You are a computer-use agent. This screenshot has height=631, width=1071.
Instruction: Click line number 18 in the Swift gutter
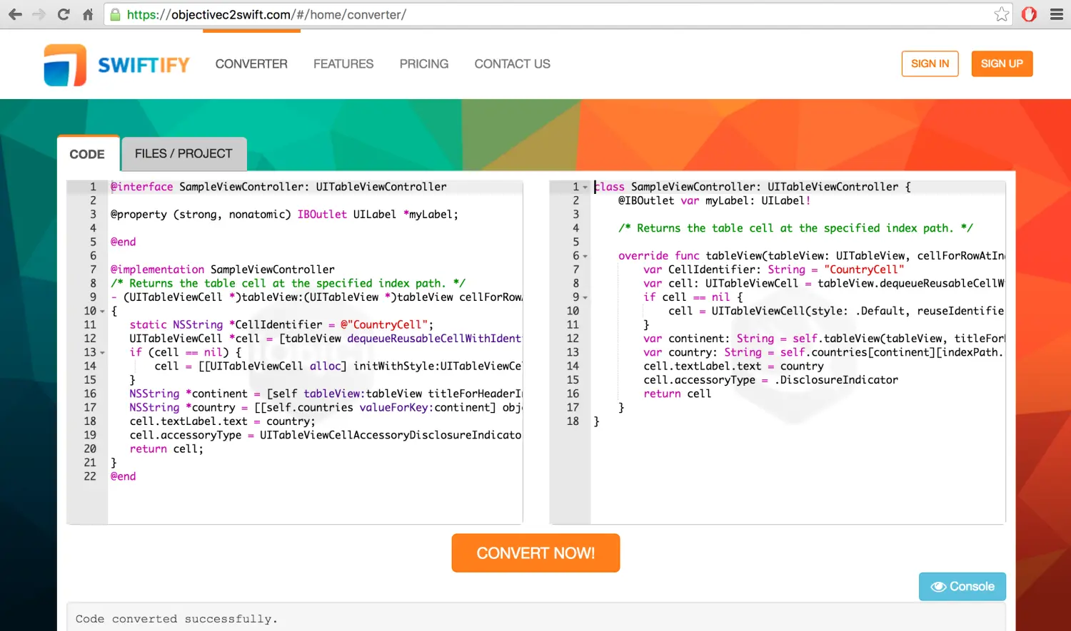click(573, 421)
